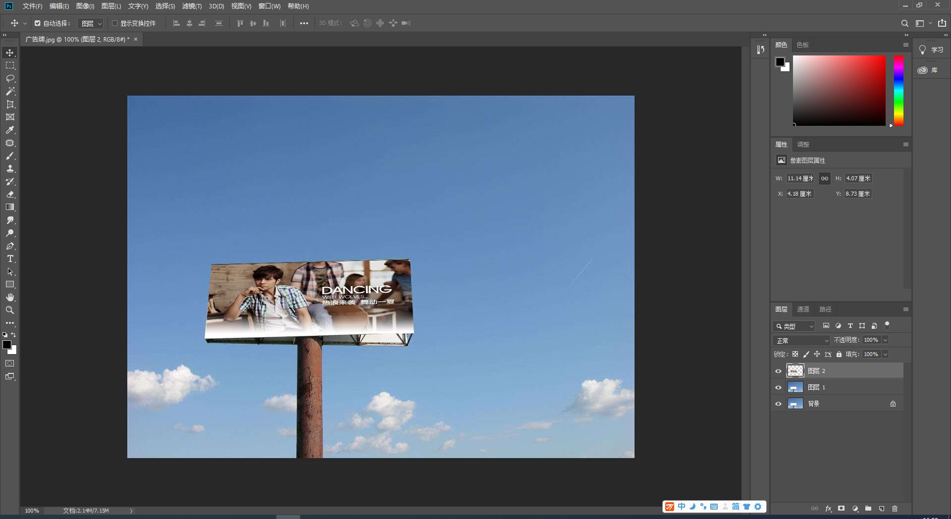Select the Clone Stamp tool

point(10,168)
